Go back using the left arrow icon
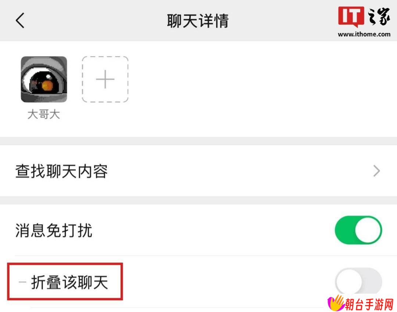The width and height of the screenshot is (397, 312). pos(20,21)
